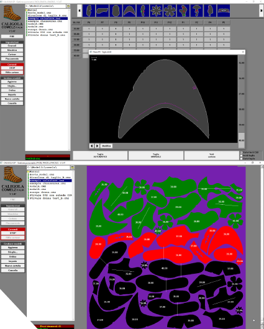
Task: Show next piece in preview dialog
Action: [97, 146]
